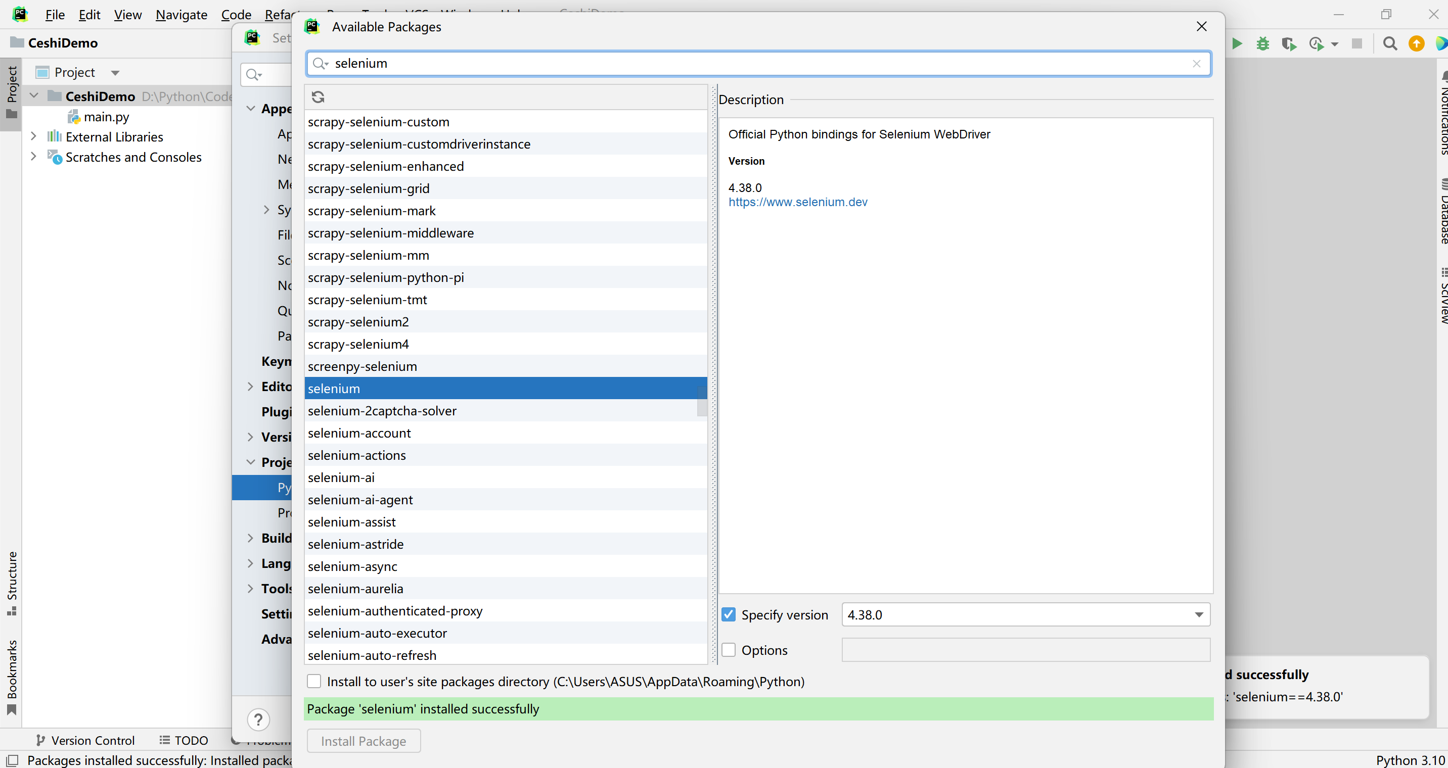
Task: Collapse the Appearance settings section
Action: click(x=251, y=109)
